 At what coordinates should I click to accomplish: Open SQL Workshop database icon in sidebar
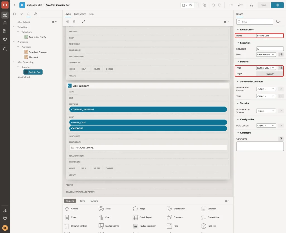5,23
